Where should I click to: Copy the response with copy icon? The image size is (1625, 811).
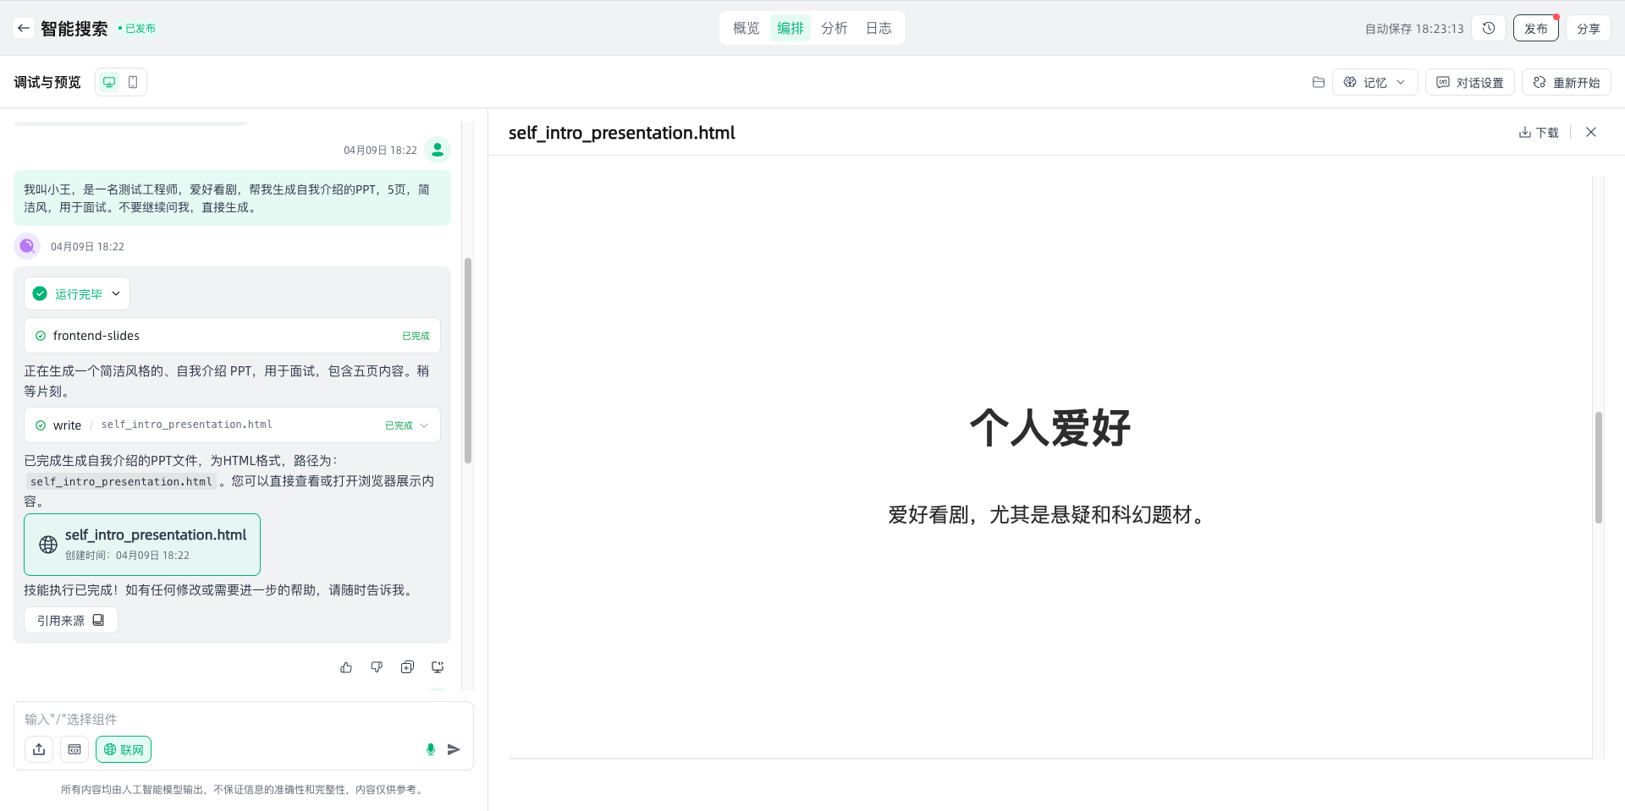(x=407, y=667)
